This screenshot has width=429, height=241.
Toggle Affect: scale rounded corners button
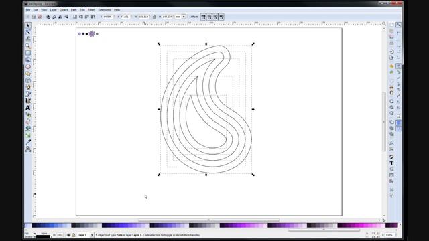pos(209,17)
